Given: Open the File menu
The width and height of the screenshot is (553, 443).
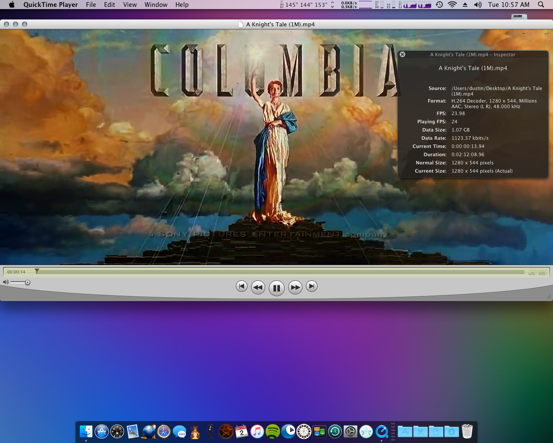Looking at the screenshot, I should [x=91, y=5].
